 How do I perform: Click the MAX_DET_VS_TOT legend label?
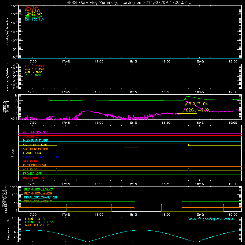pos(38,225)
